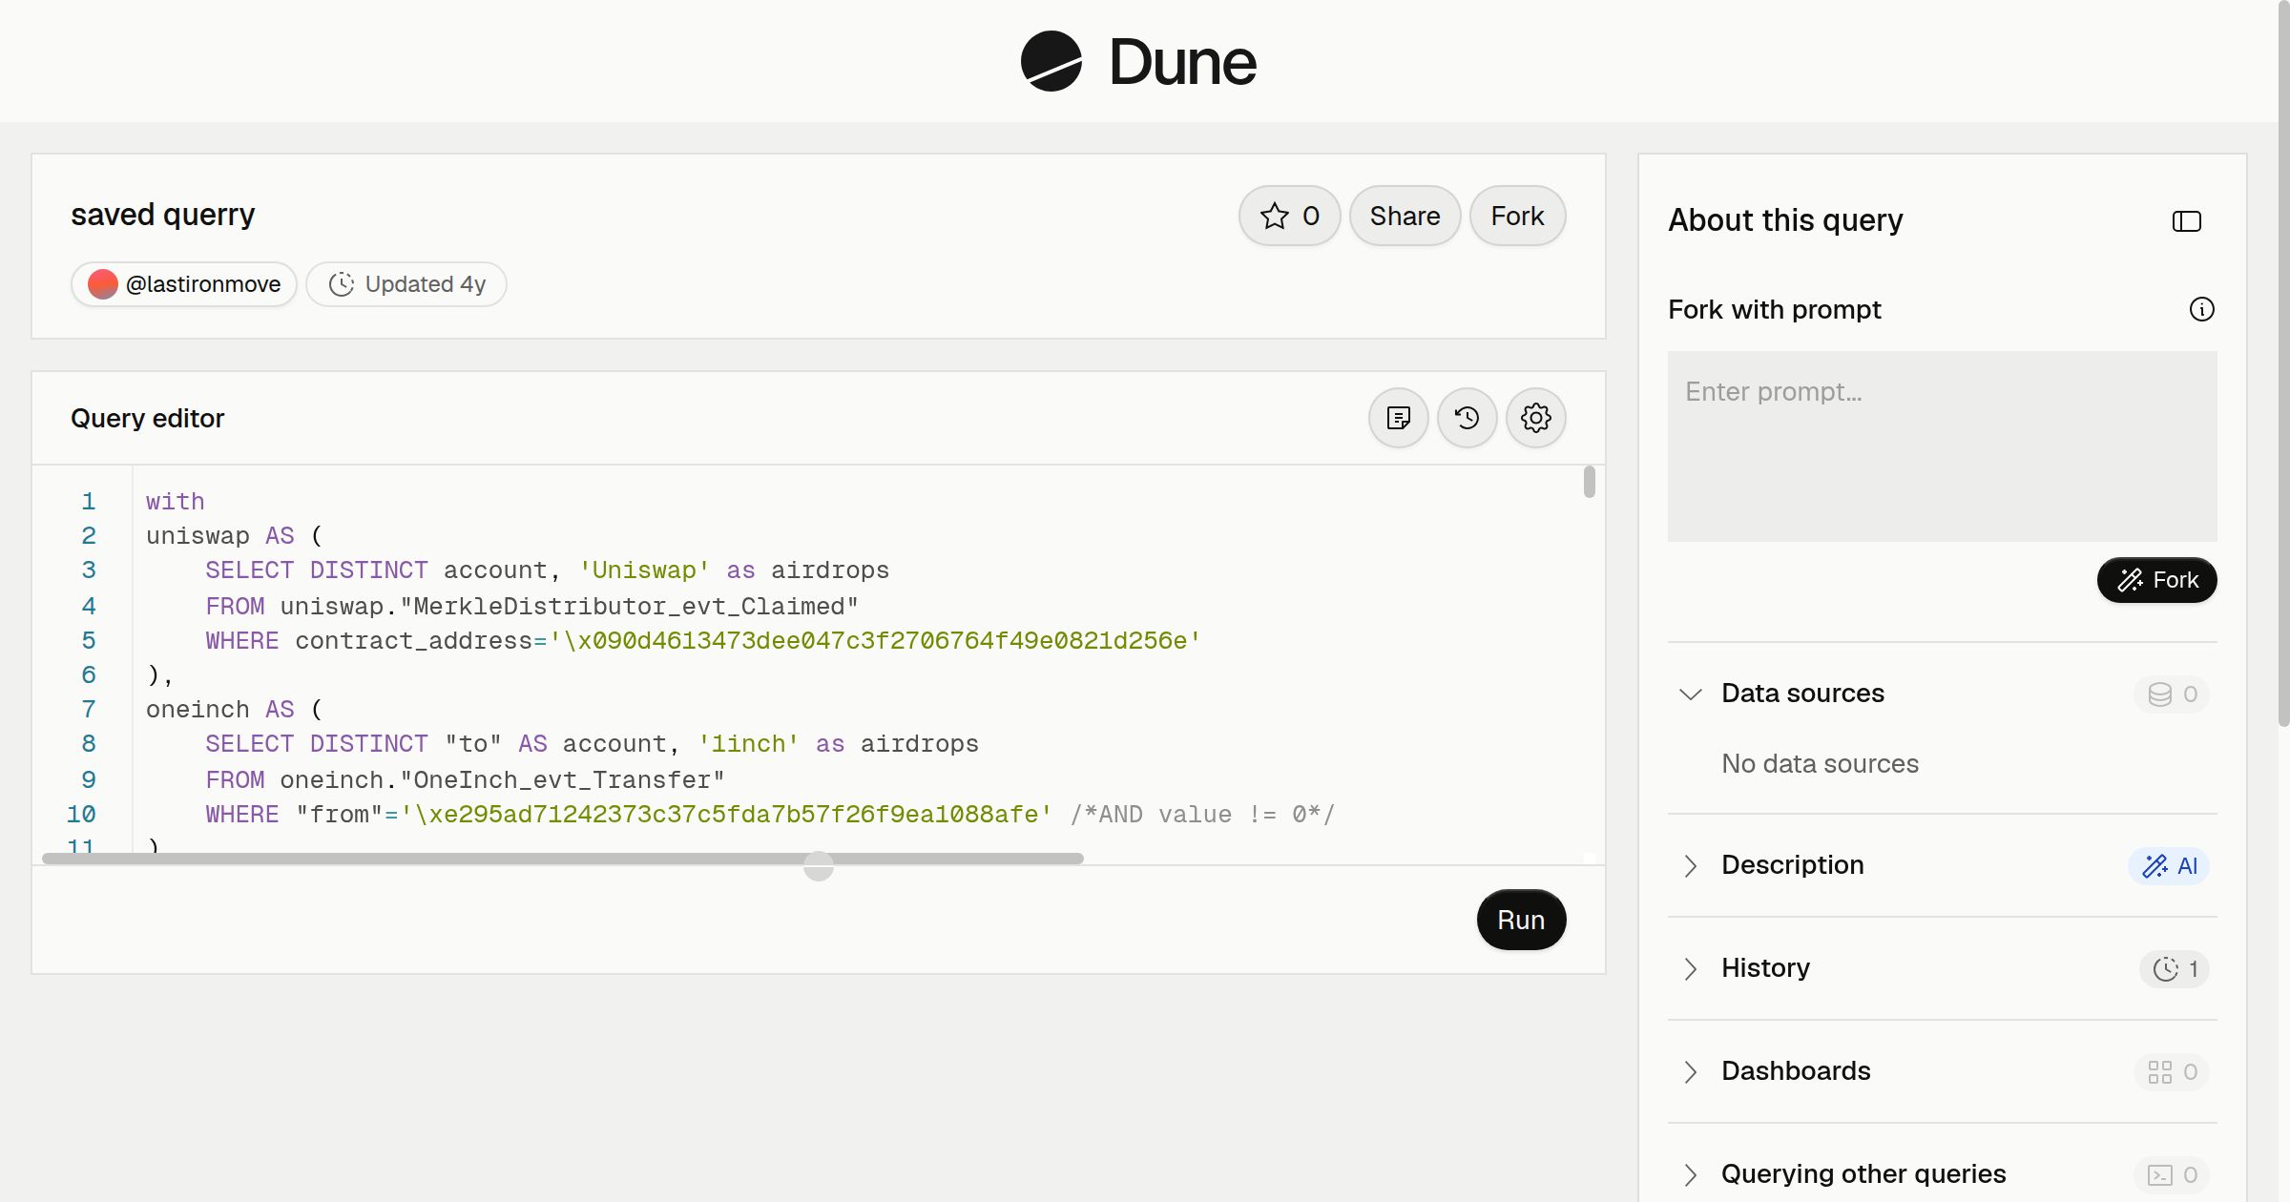Click line number 7 in gutter
This screenshot has width=2290, height=1202.
tap(89, 710)
